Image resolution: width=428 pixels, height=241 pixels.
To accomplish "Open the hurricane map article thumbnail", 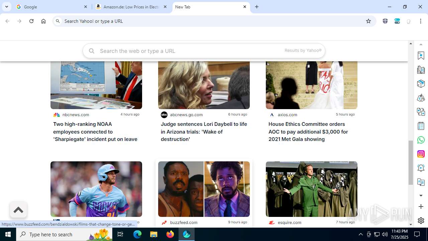I will click(x=96, y=85).
